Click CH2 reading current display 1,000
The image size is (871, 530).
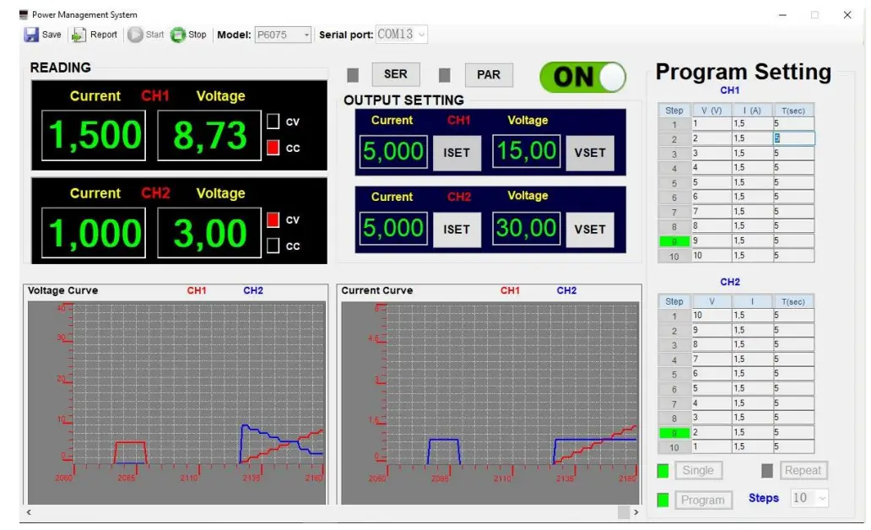tap(94, 233)
